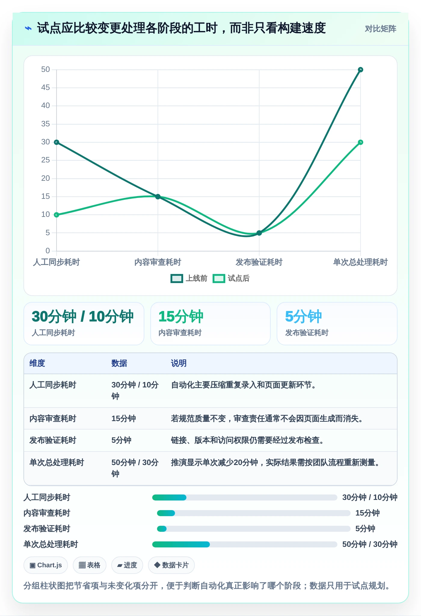Click the 说明 column header
This screenshot has width=421, height=616.
[x=179, y=363]
